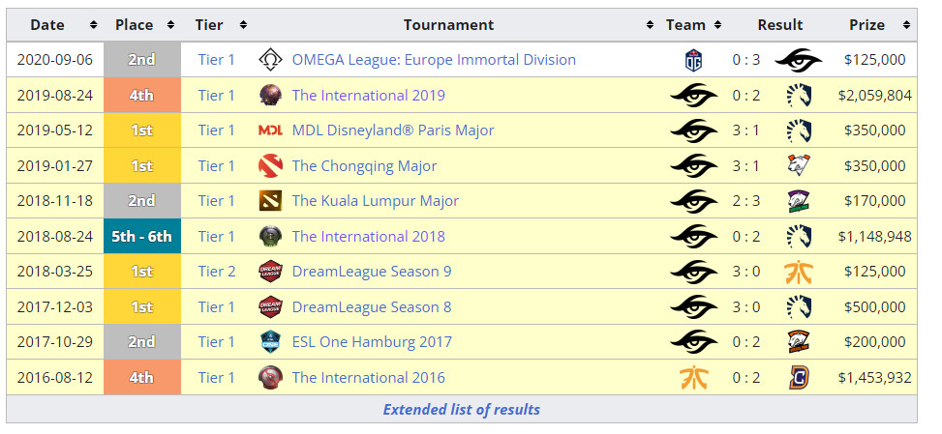Open Extended list of results link
The height and width of the screenshot is (434, 942).
tap(462, 410)
